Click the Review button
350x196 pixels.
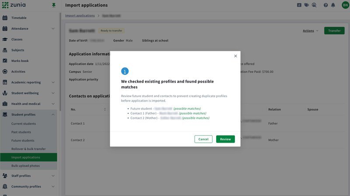225,139
